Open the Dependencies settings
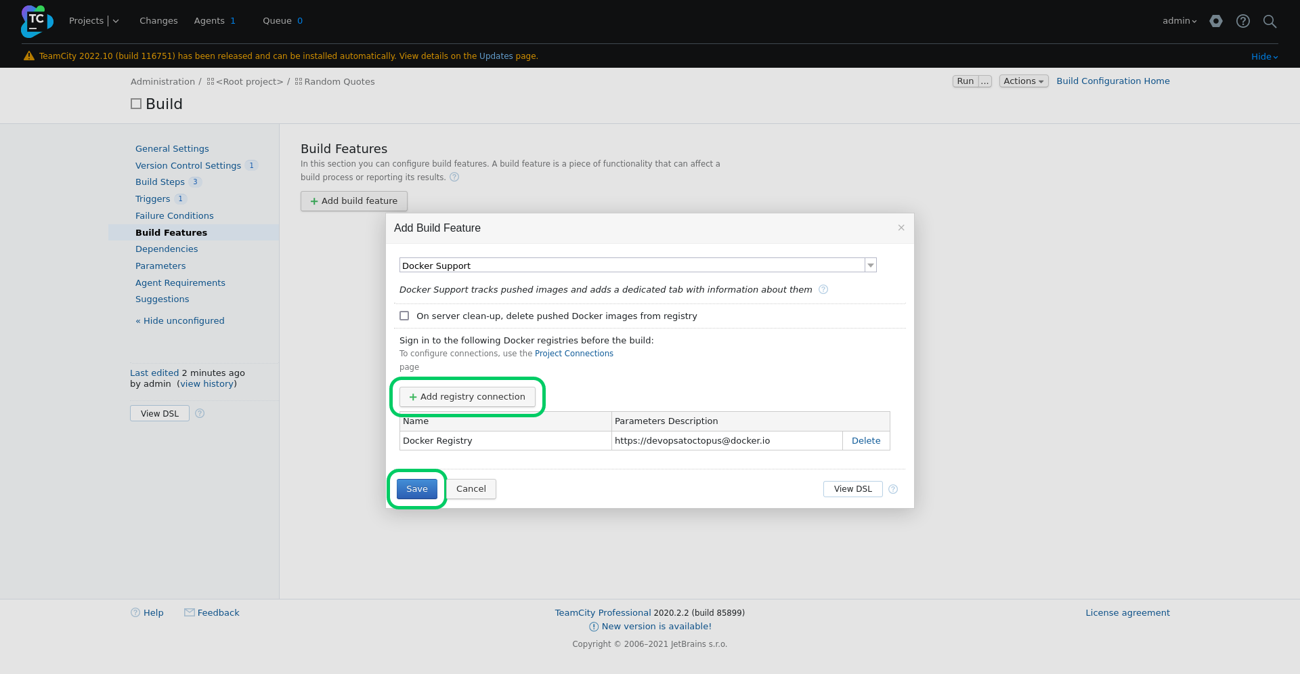 167,249
